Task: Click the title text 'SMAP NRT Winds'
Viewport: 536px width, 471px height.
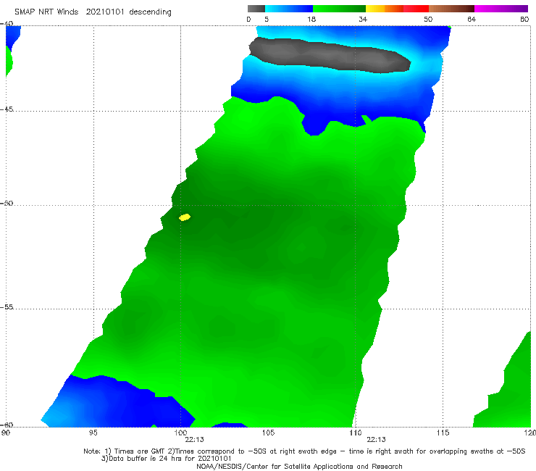Action: [x=46, y=12]
